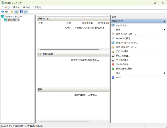Click the BEELINK-PC server icon in tree
The height and width of the screenshot is (128, 167).
coord(6,20)
